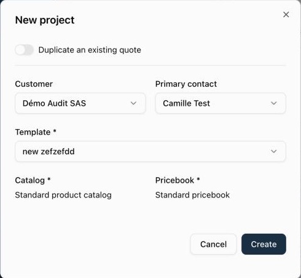Close the New project dialog
The image size is (301, 278).
[286, 15]
